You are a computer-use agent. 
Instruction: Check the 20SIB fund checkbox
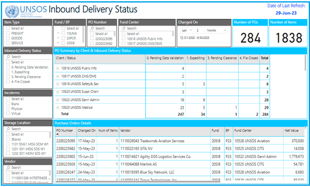[x=63, y=42]
